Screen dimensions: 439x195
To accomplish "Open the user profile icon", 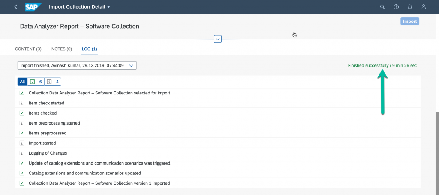I will (424, 7).
